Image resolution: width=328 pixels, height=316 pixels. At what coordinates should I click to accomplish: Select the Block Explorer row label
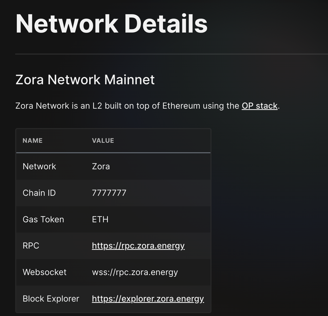click(x=51, y=299)
